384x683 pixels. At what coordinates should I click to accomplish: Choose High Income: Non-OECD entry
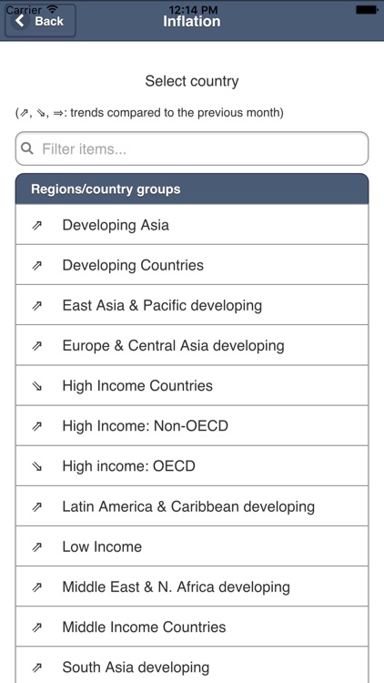[x=192, y=425]
